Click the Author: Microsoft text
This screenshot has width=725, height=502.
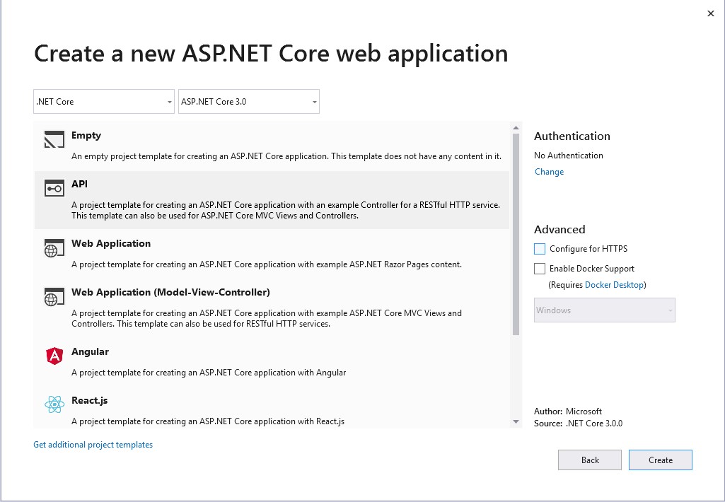click(x=568, y=411)
